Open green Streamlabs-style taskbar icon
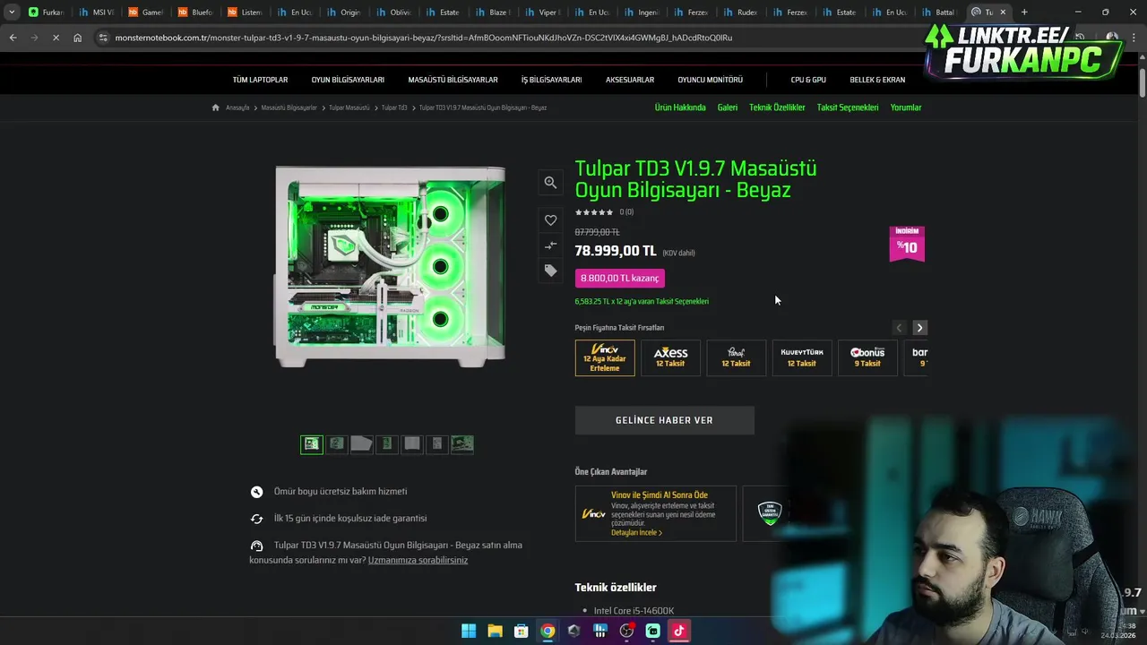This screenshot has height=645, width=1147. (652, 631)
